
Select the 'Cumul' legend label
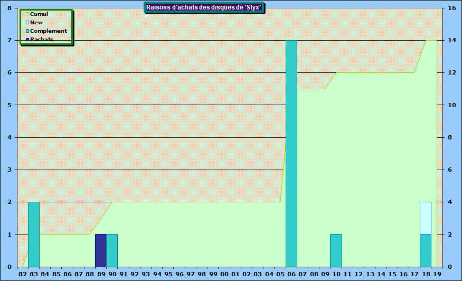pyautogui.click(x=39, y=14)
